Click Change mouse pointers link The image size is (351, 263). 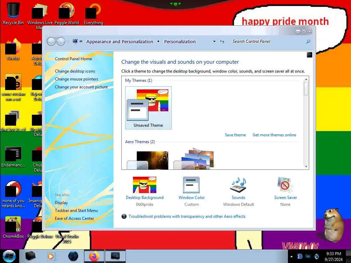coord(76,79)
